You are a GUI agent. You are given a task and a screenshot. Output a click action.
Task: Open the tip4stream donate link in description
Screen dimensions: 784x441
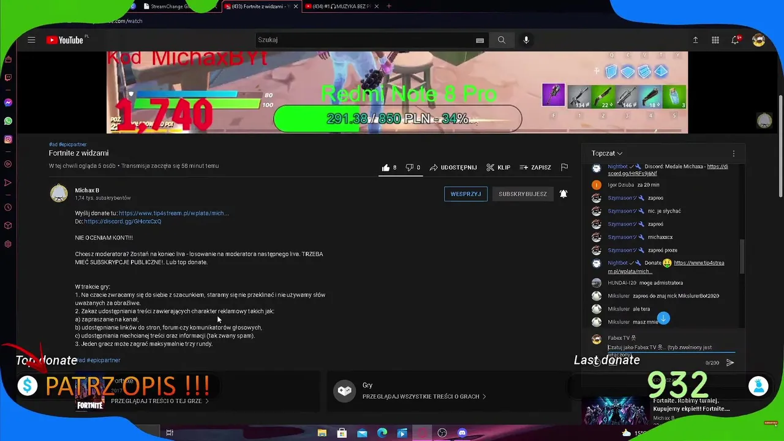pos(173,213)
